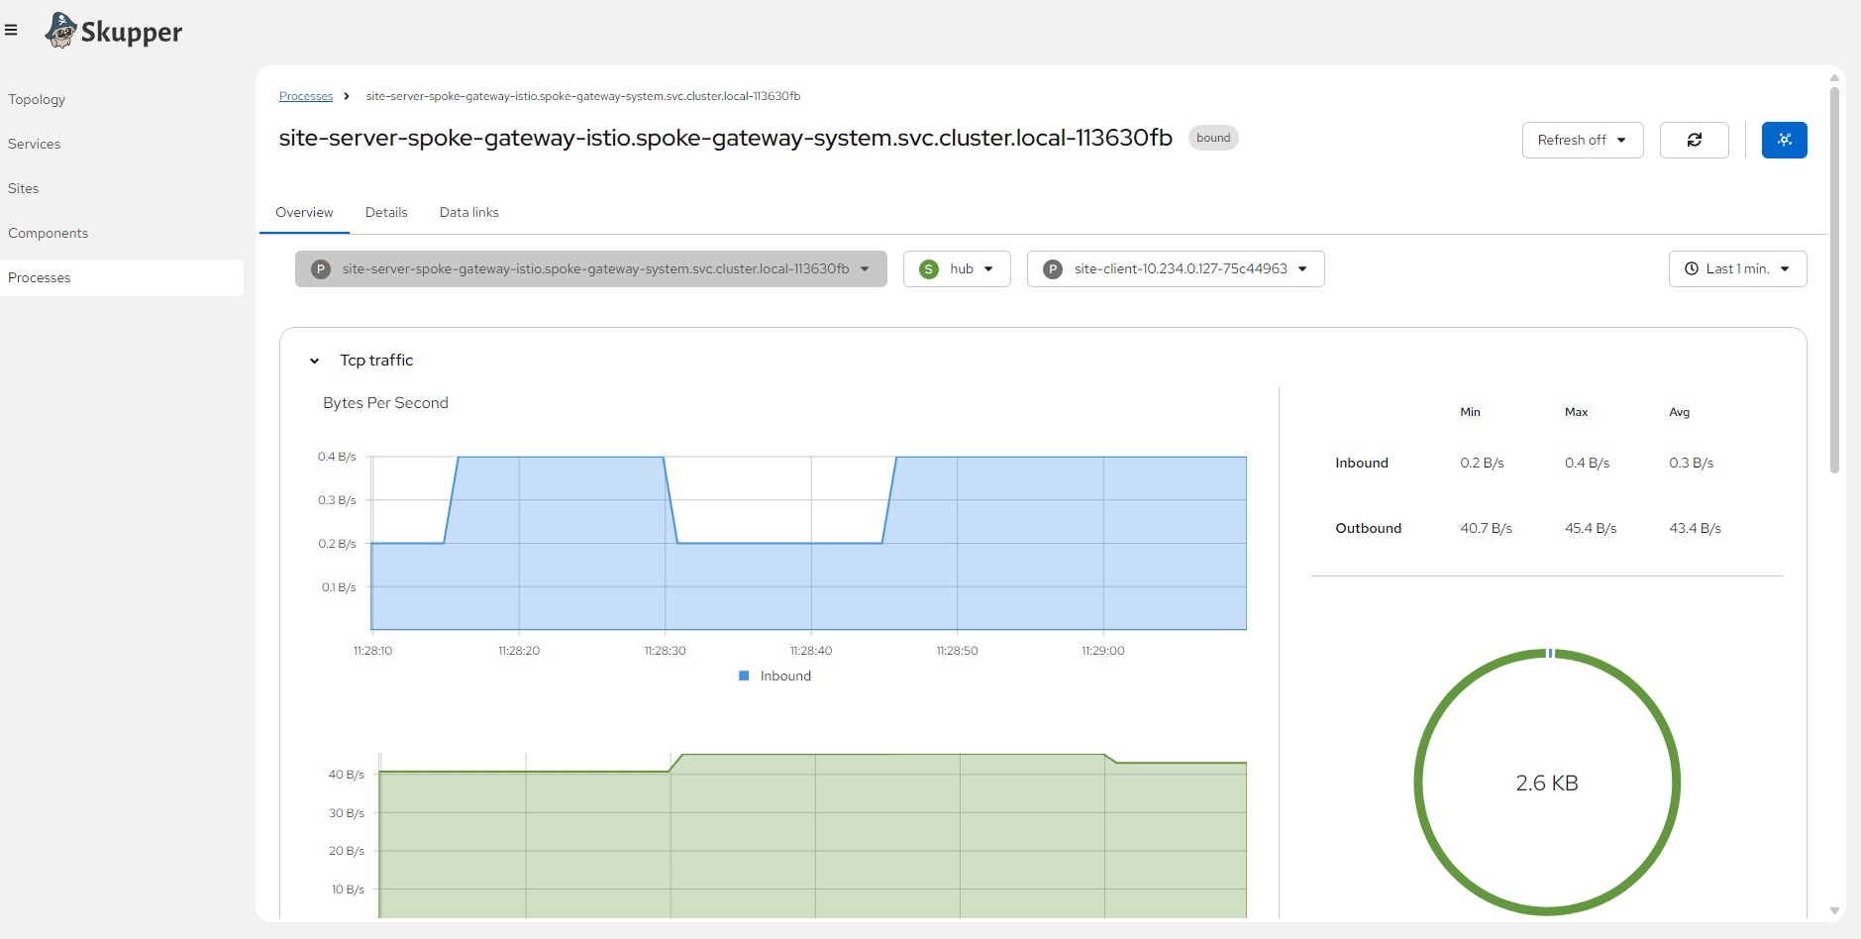1861x939 pixels.
Task: Click the bound status label
Action: tap(1213, 138)
